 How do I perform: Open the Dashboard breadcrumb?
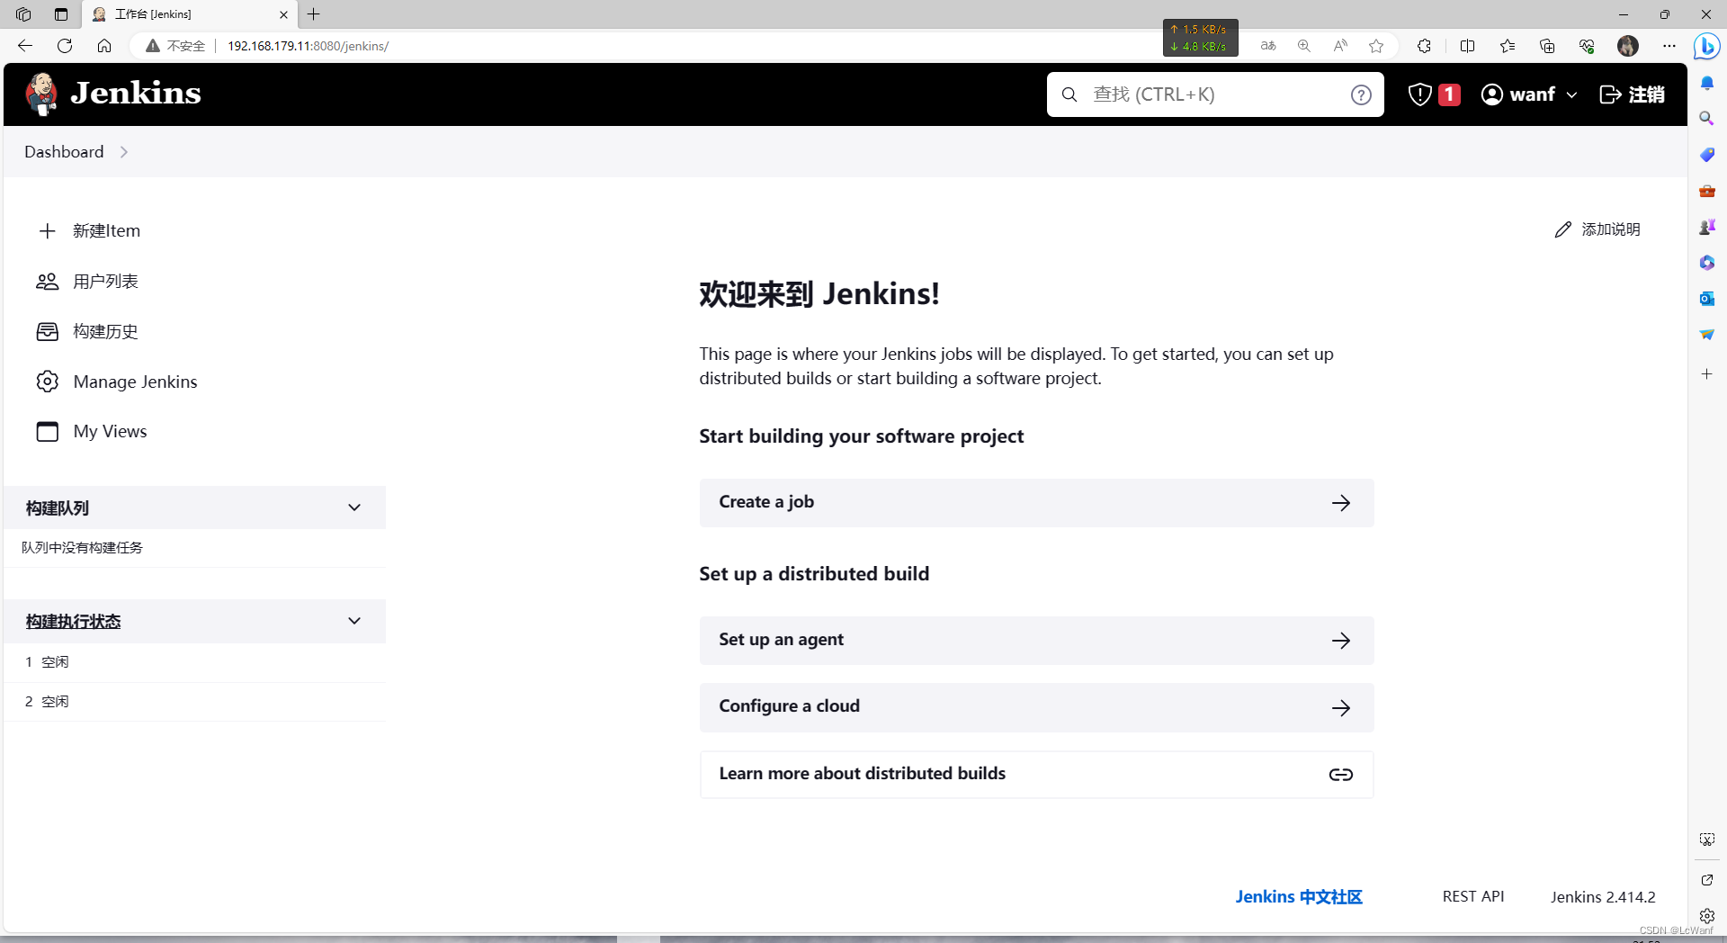click(64, 152)
